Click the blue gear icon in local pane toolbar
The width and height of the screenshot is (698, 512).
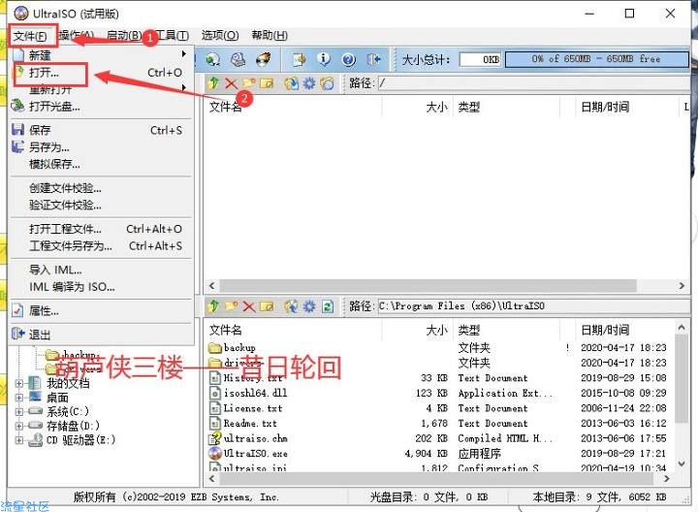309,306
